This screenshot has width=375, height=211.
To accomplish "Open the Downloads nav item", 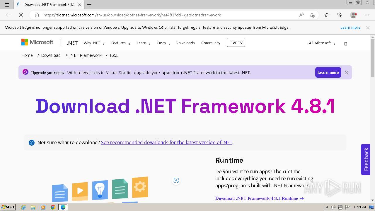I will pos(185,43).
